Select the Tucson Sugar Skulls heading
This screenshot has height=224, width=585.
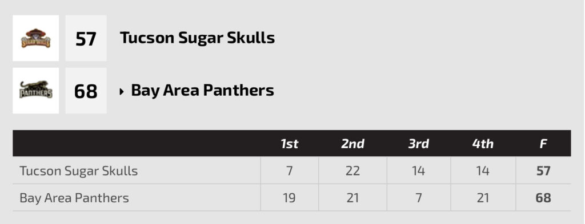(197, 38)
